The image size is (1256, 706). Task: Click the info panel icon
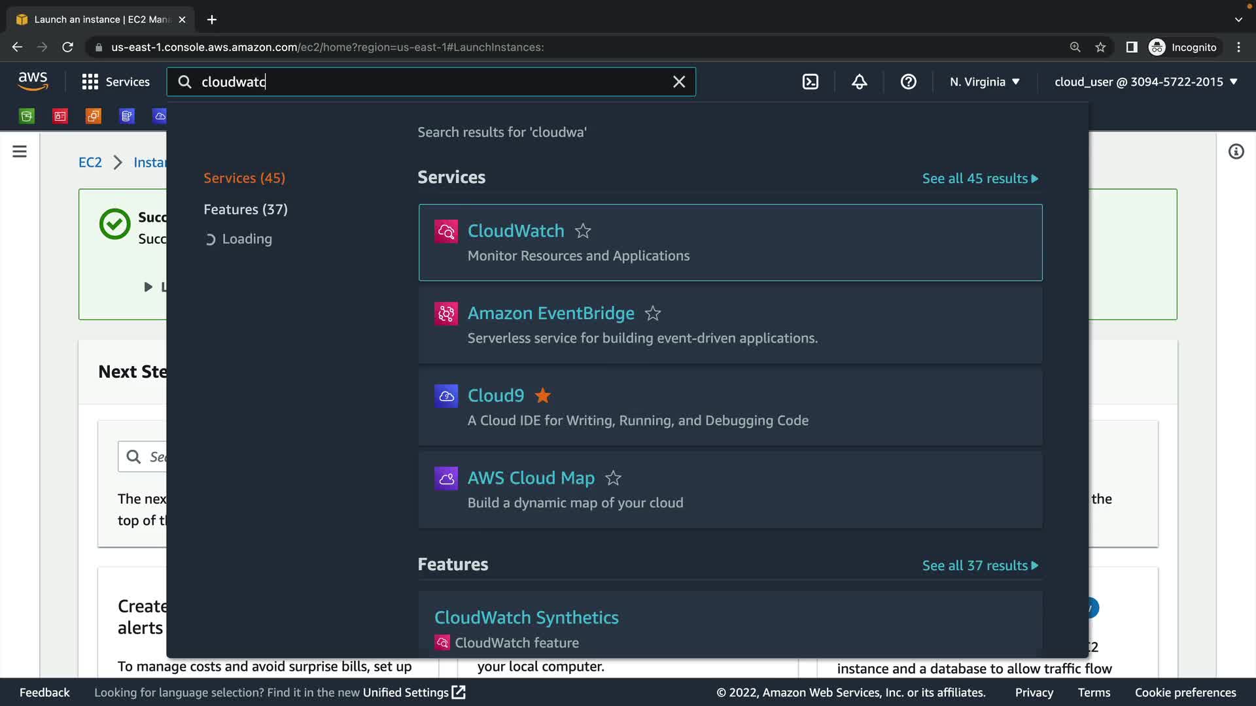(1236, 152)
